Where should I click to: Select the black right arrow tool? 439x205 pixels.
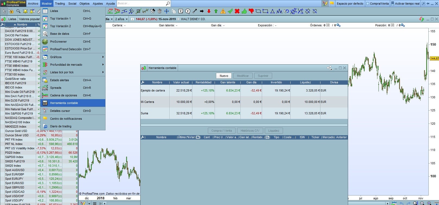click(202, 11)
